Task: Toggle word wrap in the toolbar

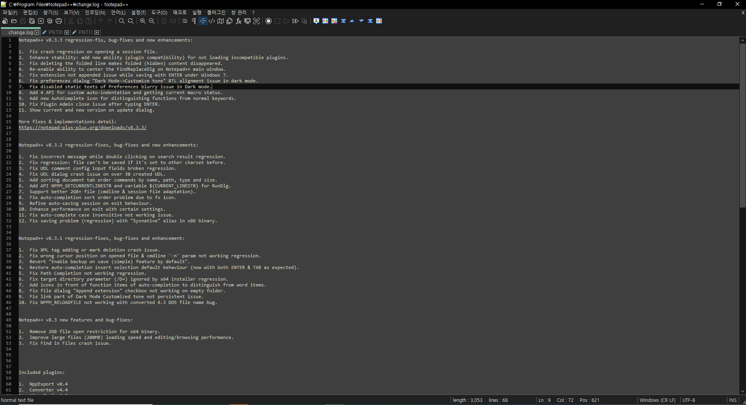Action: (185, 21)
